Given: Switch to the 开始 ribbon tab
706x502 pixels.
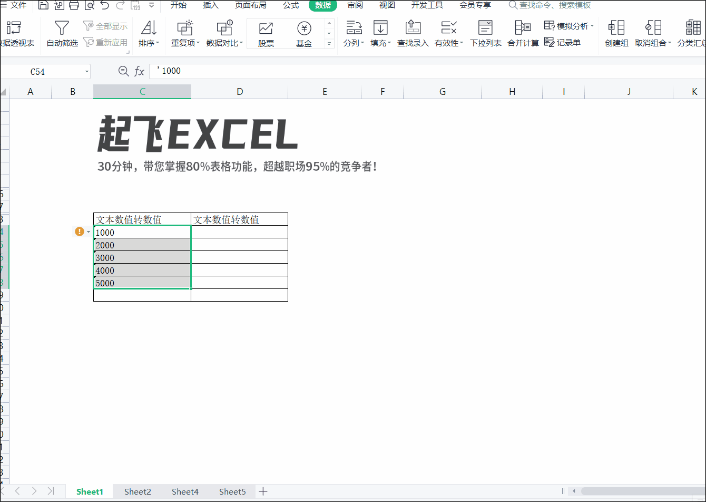Looking at the screenshot, I should pos(178,5).
